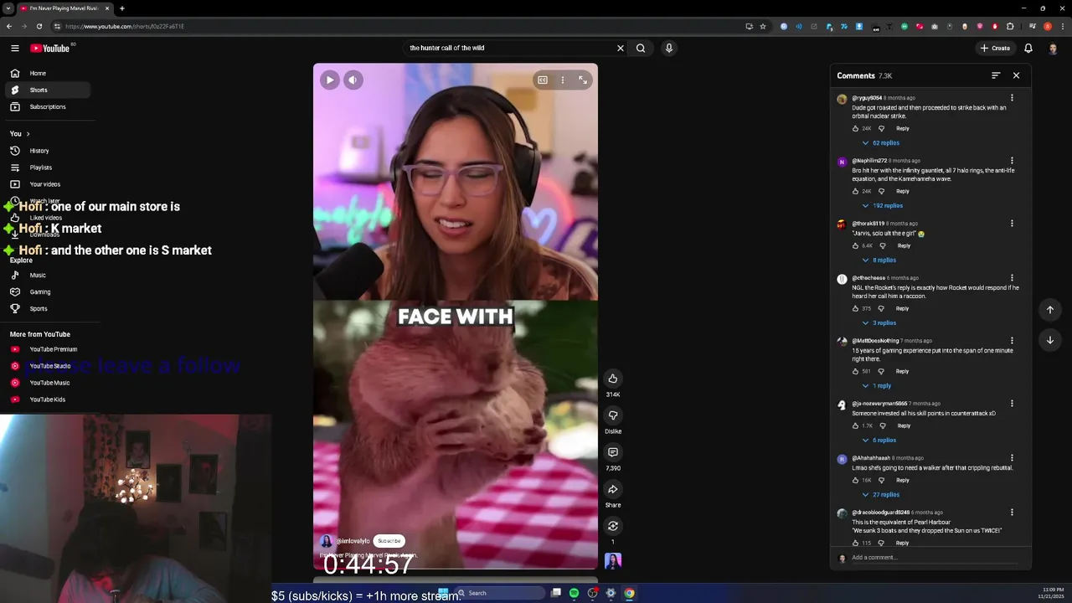Open YouTube Kids link
Screen dimensions: 1072x603
48,399
